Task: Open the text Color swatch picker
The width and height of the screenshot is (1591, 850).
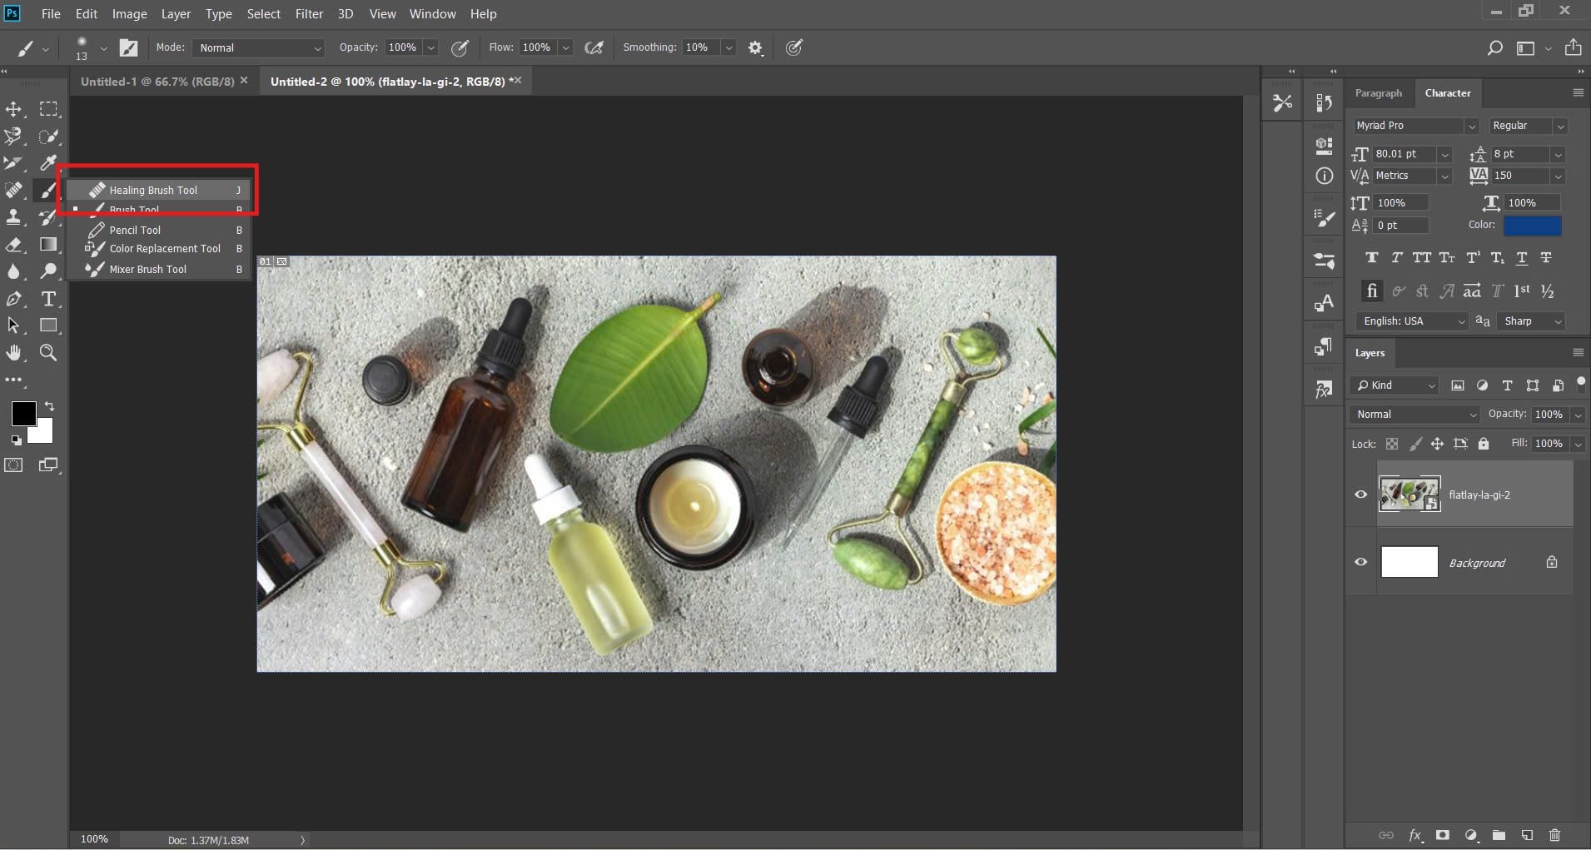Action: [x=1533, y=226]
